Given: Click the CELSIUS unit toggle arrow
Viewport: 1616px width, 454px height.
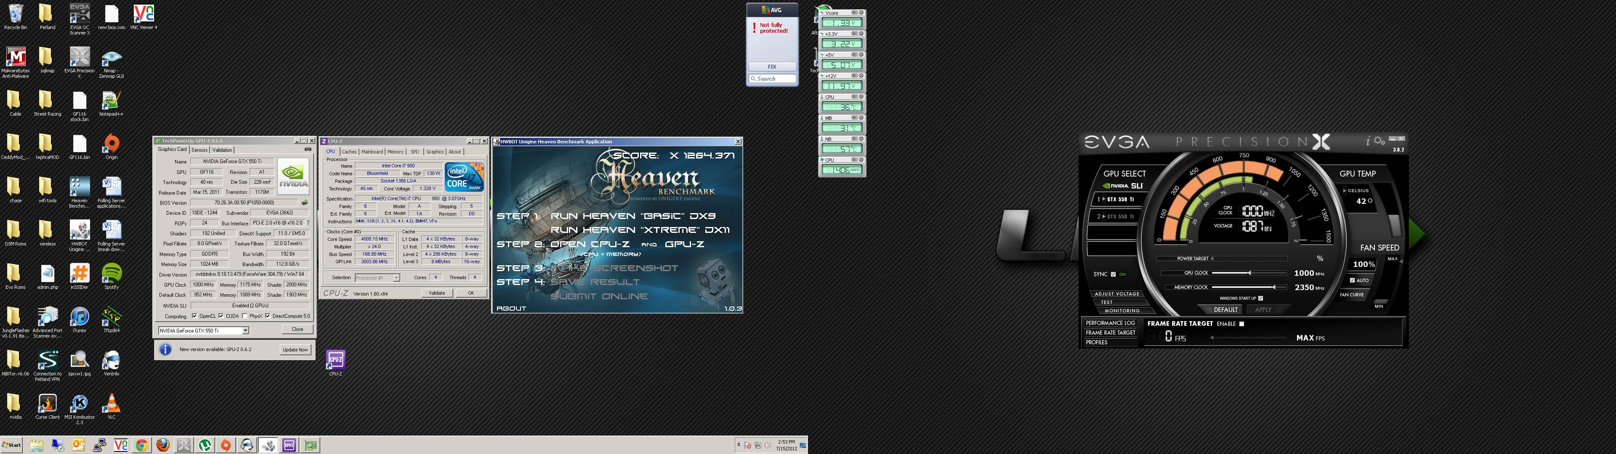Looking at the screenshot, I should coord(1345,190).
